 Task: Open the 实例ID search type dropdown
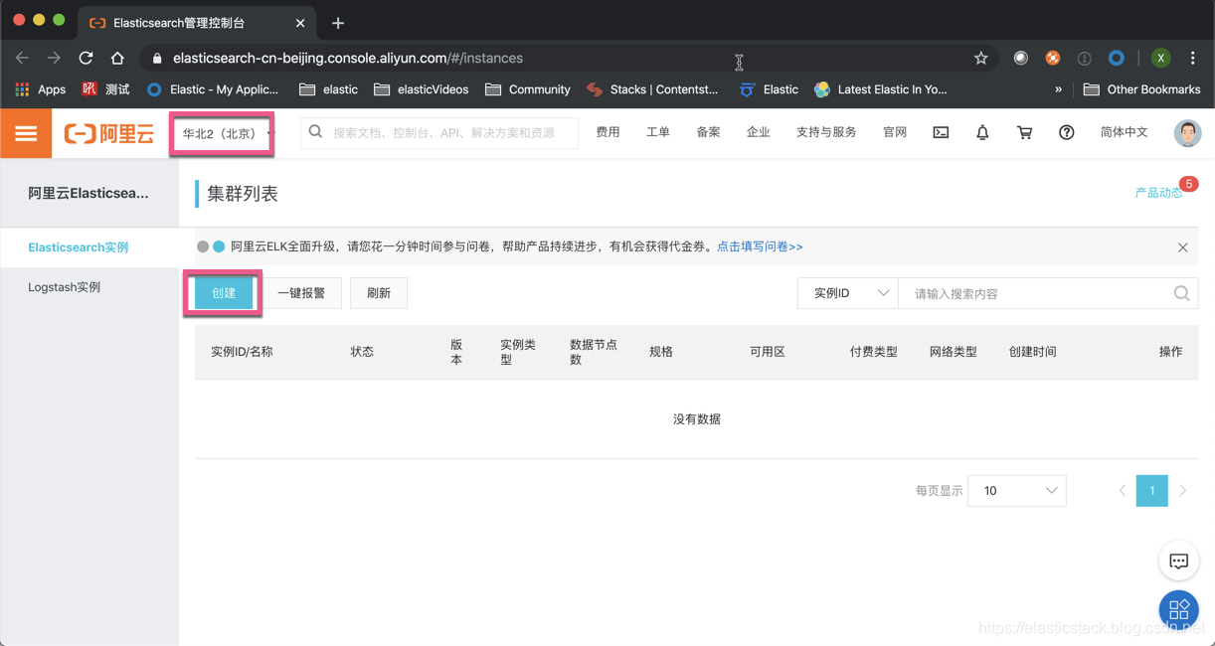[x=848, y=293]
